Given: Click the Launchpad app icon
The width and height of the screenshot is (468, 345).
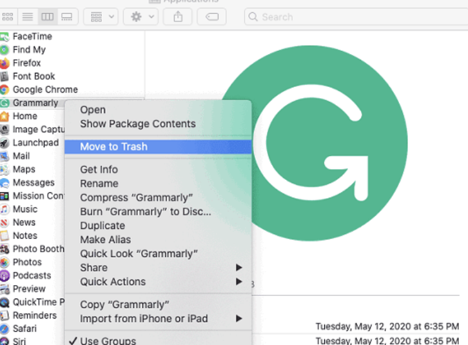Looking at the screenshot, I should [x=5, y=143].
